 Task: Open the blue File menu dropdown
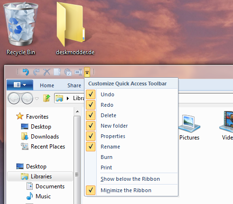[20, 85]
